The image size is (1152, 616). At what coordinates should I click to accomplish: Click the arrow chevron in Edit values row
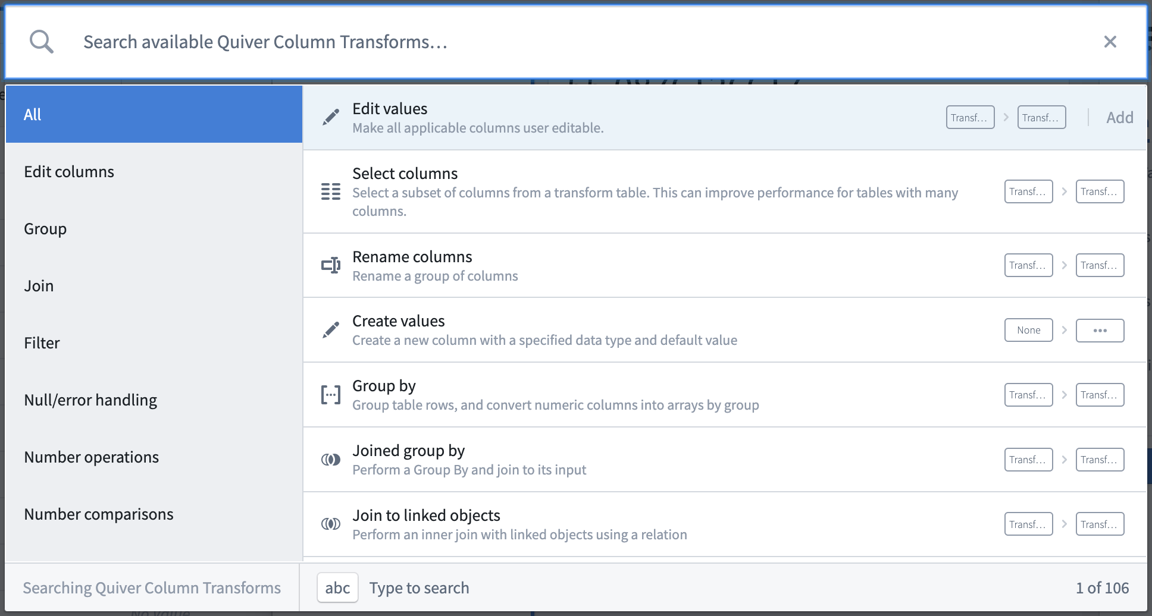[1006, 117]
